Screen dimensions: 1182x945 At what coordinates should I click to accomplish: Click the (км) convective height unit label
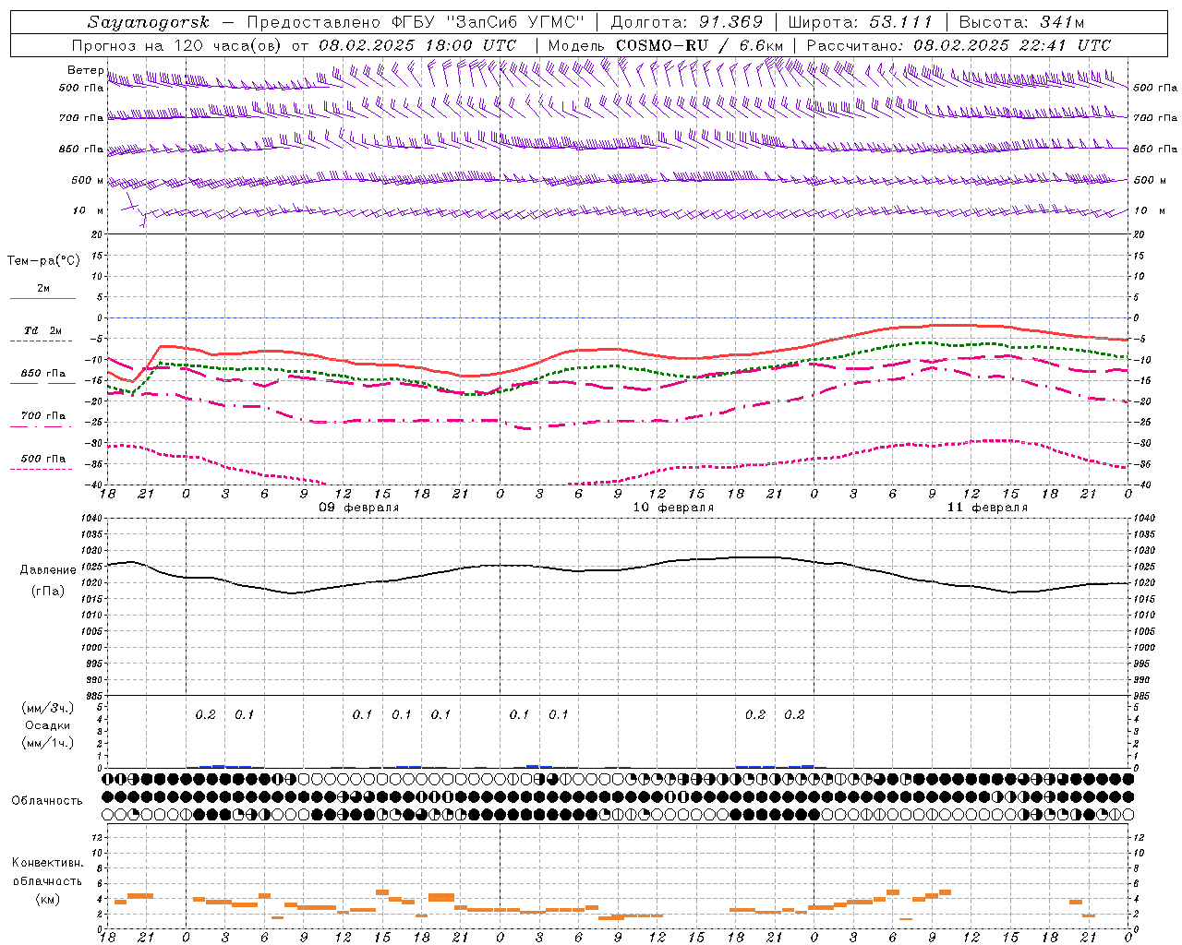click(x=47, y=900)
